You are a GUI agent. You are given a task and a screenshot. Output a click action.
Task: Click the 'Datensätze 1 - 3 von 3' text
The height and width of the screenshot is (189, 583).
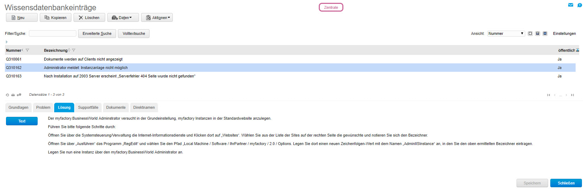47,95
